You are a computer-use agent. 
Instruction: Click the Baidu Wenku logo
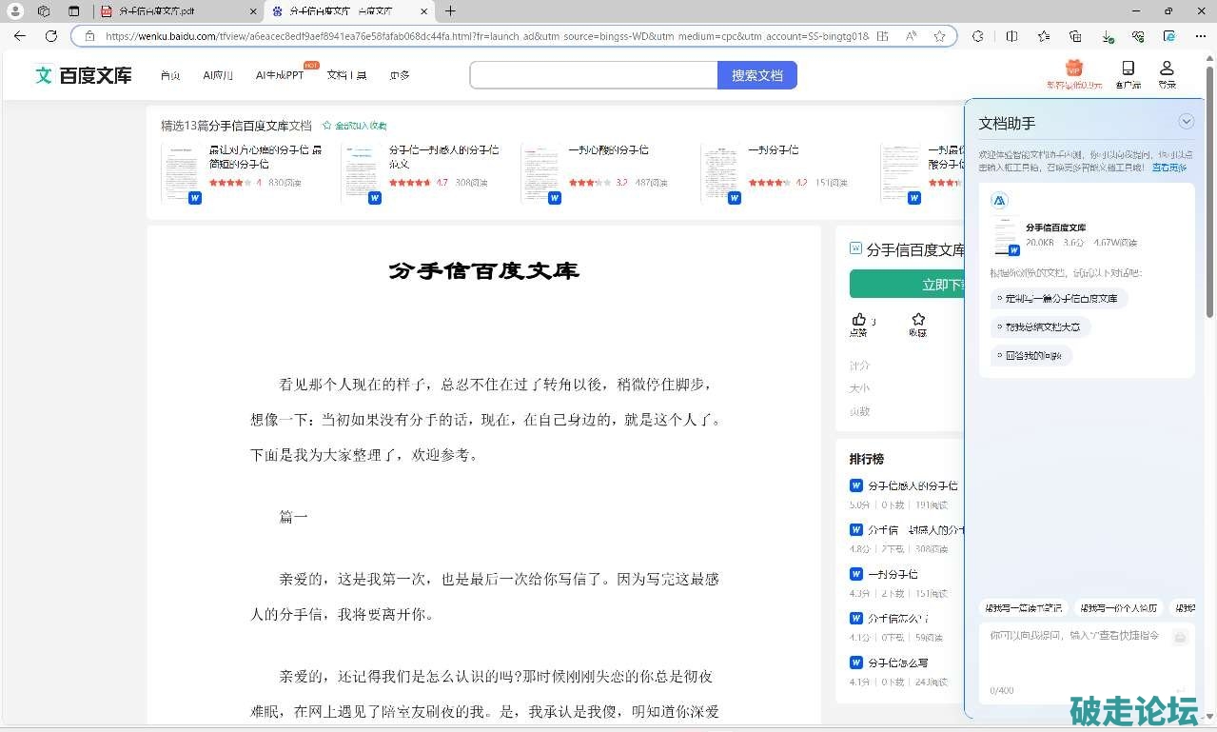[83, 75]
